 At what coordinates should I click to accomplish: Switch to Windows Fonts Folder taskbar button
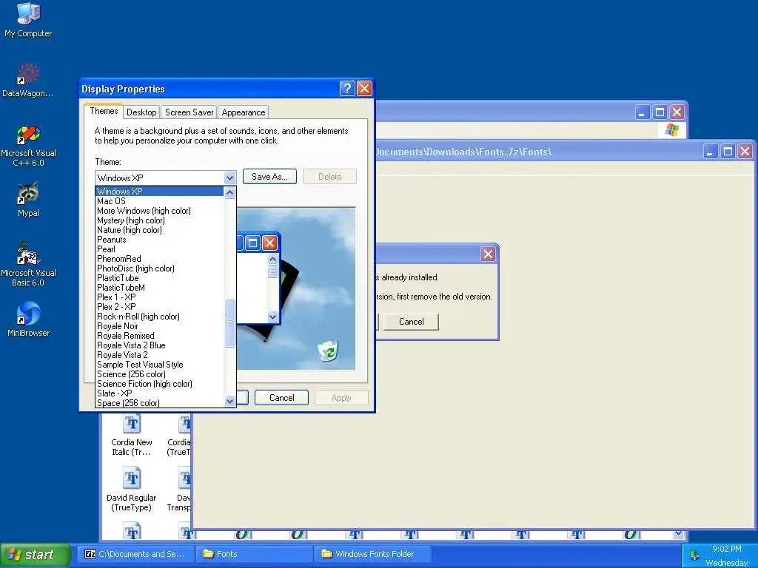(x=373, y=554)
